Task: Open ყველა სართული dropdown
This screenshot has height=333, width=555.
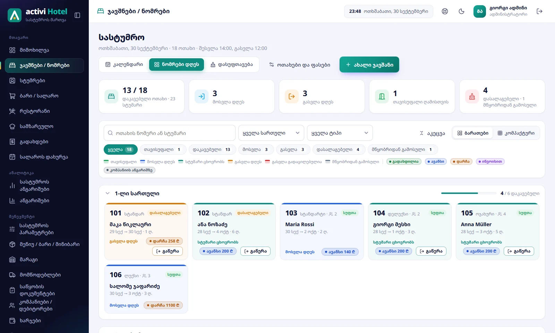Action: 271,133
